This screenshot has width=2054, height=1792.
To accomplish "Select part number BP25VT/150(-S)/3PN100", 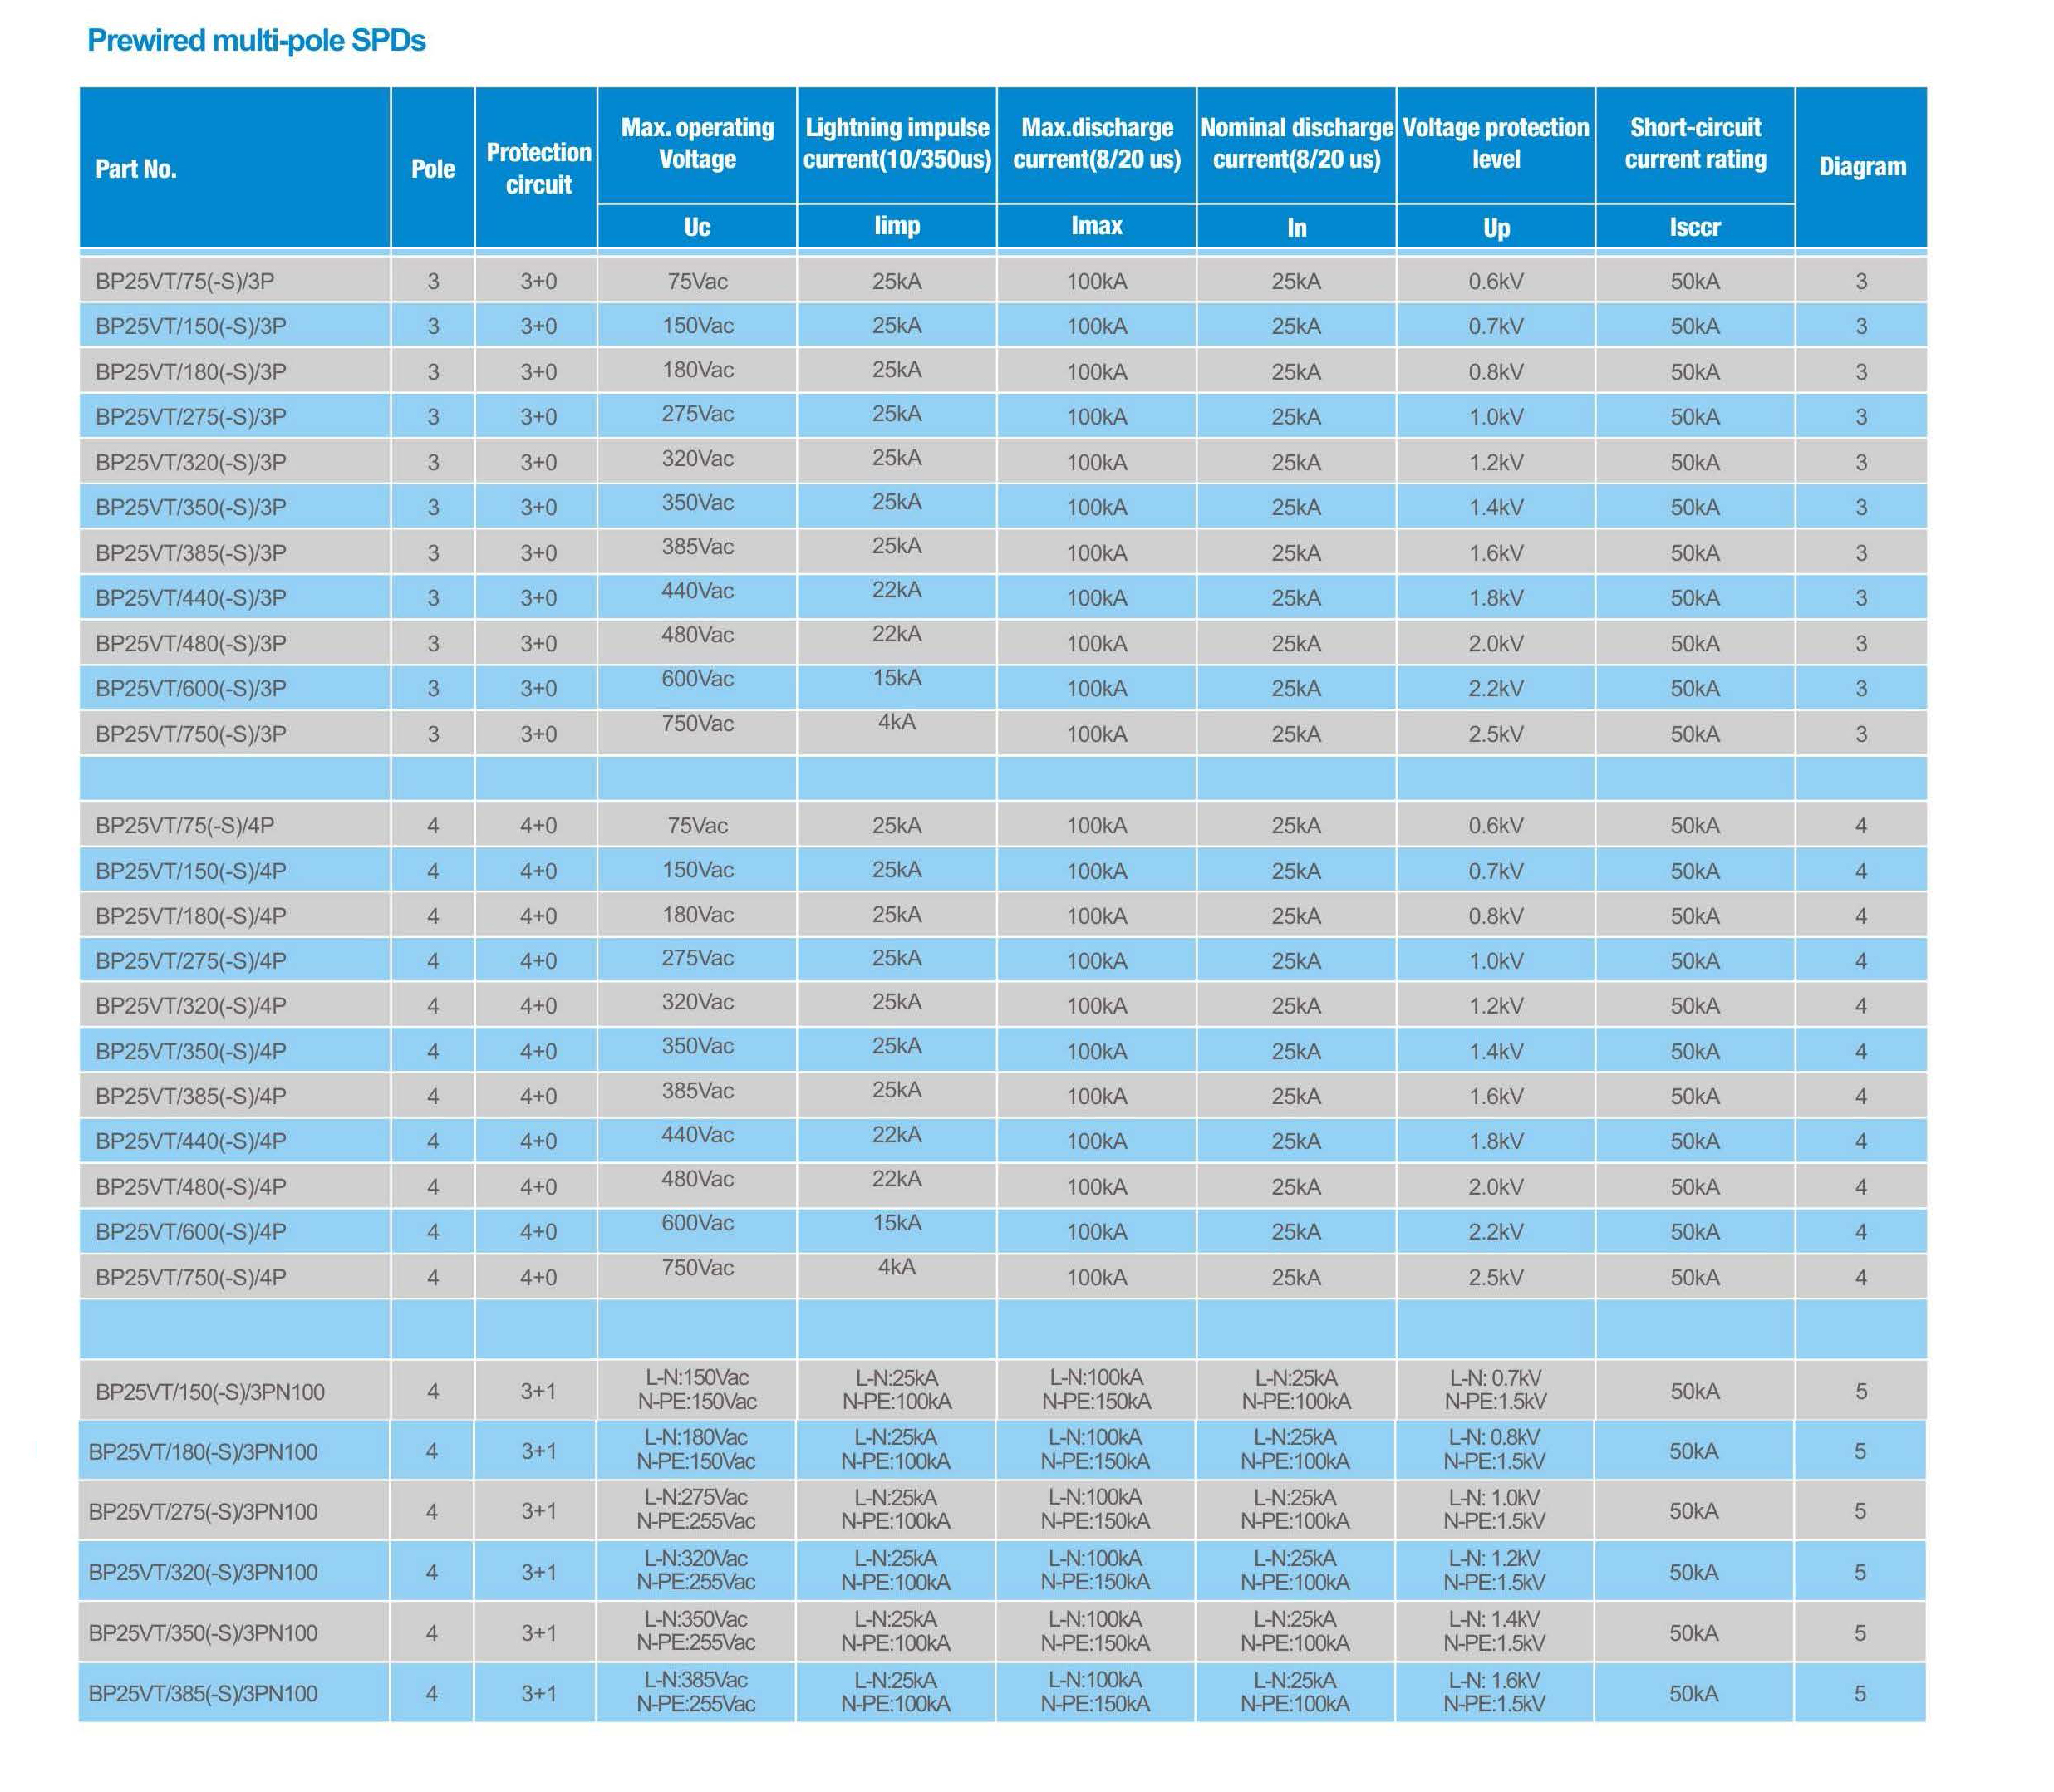I will coord(210,1392).
